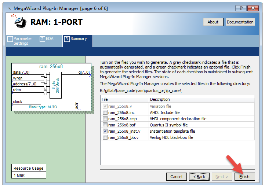The image size is (265, 188).
Task: Click the MegaWizard title bar wand icon
Action: click(x=9, y=8)
